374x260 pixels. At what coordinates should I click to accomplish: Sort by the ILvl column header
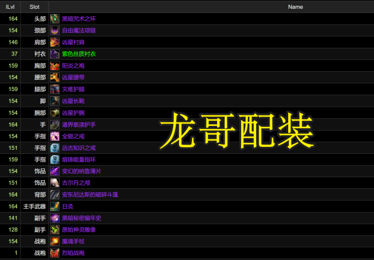point(10,6)
